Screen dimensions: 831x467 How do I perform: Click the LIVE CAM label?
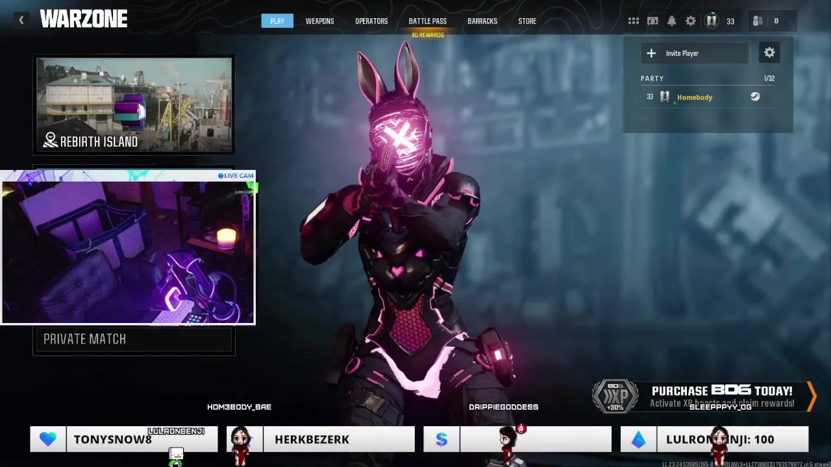236,176
